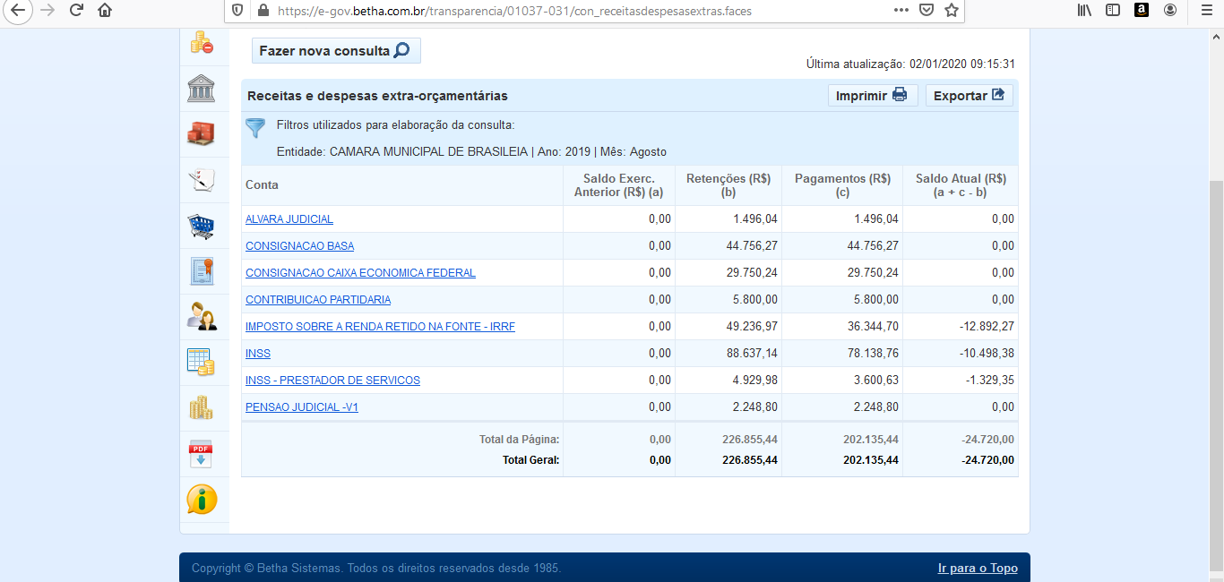Open the INSS - PRESTADOR DE SERVICOS link

coord(332,381)
